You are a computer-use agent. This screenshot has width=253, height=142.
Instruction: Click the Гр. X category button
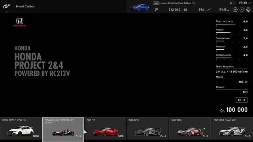tap(242, 100)
